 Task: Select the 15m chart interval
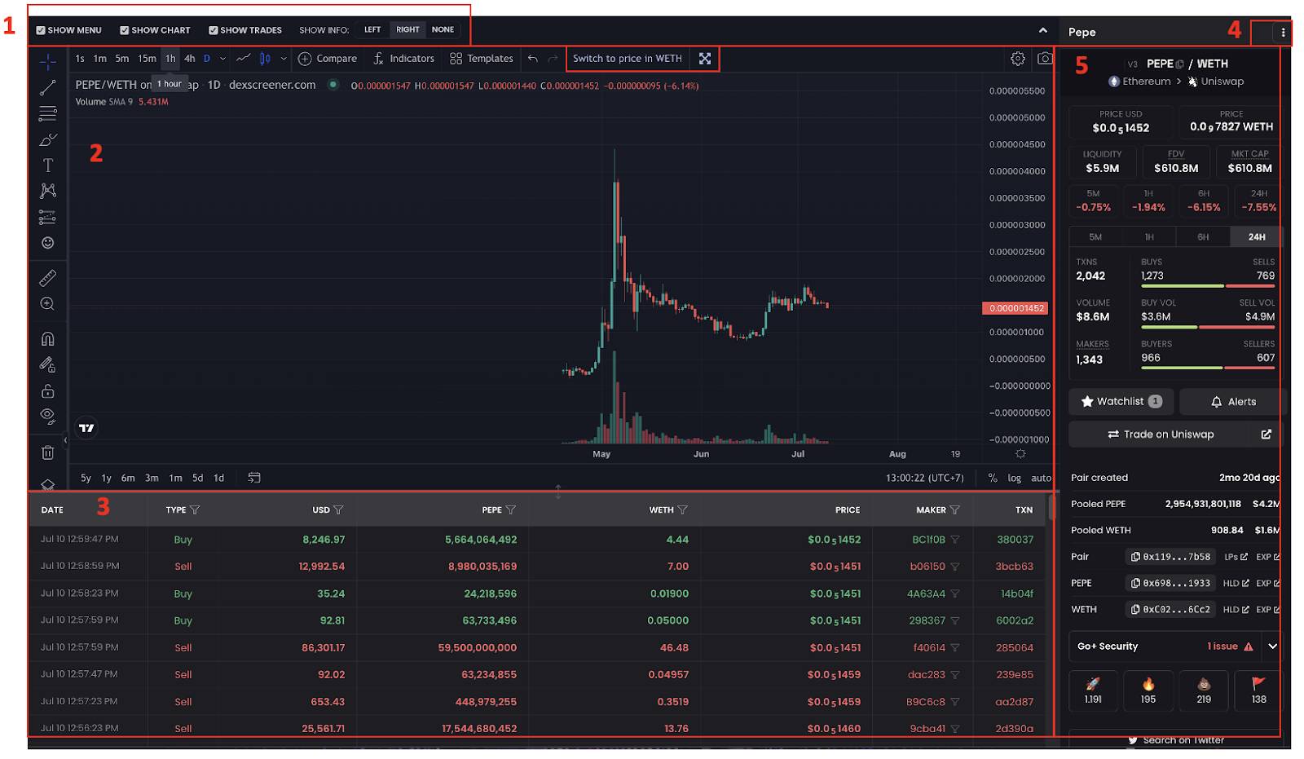tap(148, 59)
